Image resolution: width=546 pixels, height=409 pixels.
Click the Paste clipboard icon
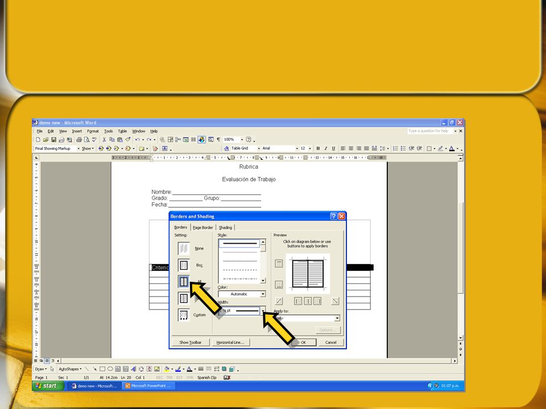point(120,140)
